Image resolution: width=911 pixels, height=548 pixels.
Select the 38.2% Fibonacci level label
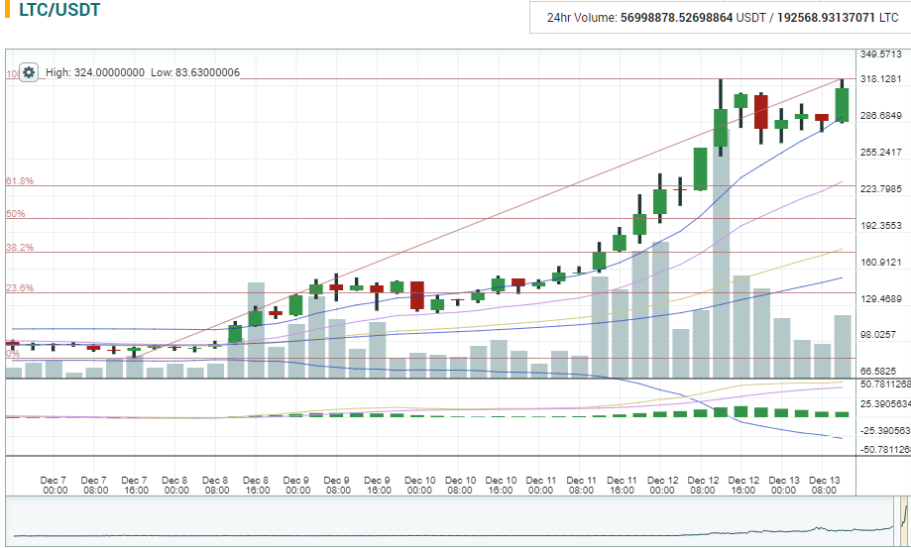[21, 248]
